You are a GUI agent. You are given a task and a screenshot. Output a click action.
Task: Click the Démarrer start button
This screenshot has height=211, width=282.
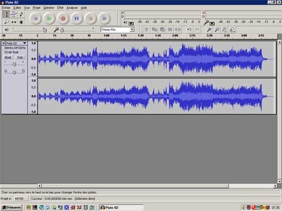click(x=11, y=207)
